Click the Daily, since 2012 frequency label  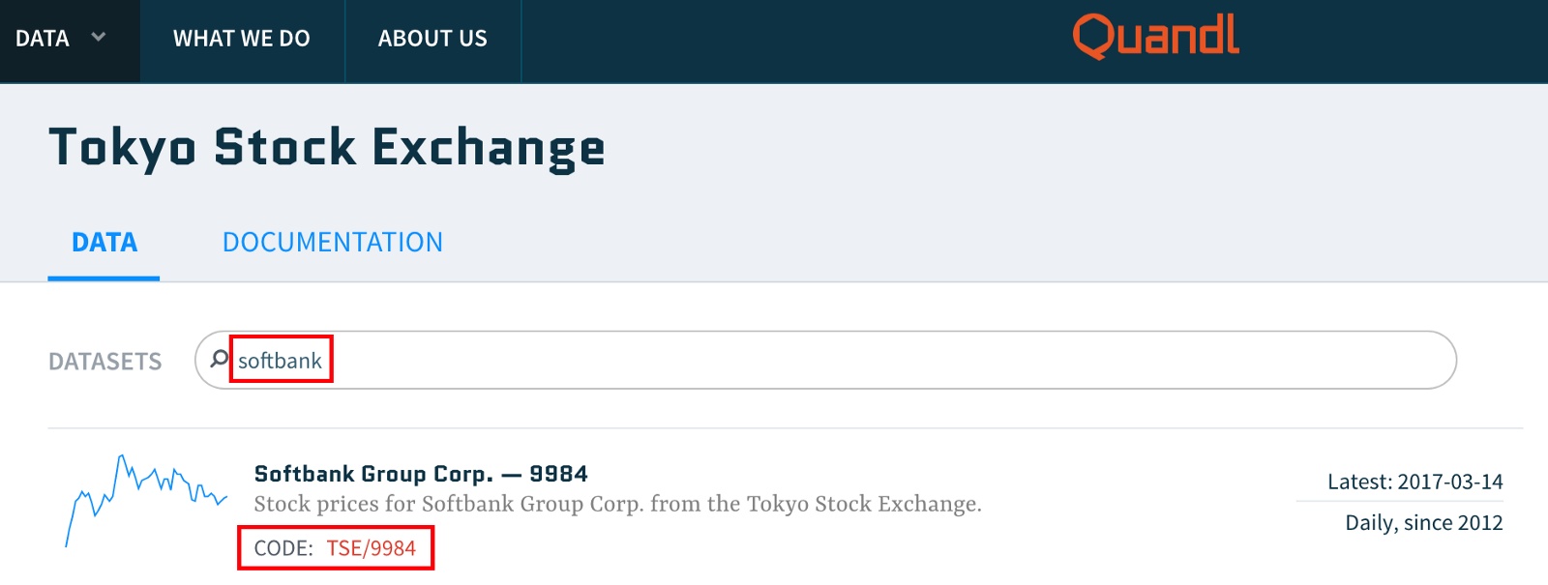point(1423,521)
